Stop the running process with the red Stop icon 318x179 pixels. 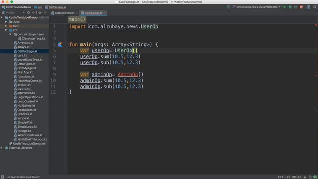click(x=301, y=7)
